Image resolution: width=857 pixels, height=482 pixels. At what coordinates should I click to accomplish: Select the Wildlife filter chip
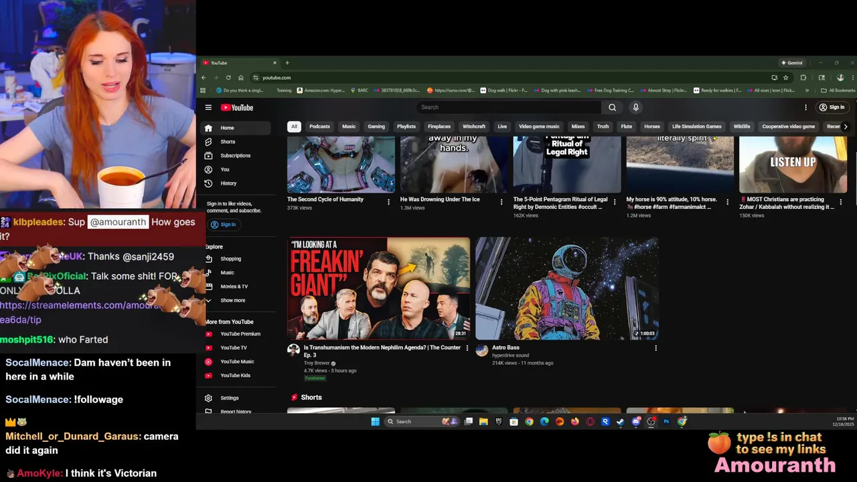[x=742, y=127]
